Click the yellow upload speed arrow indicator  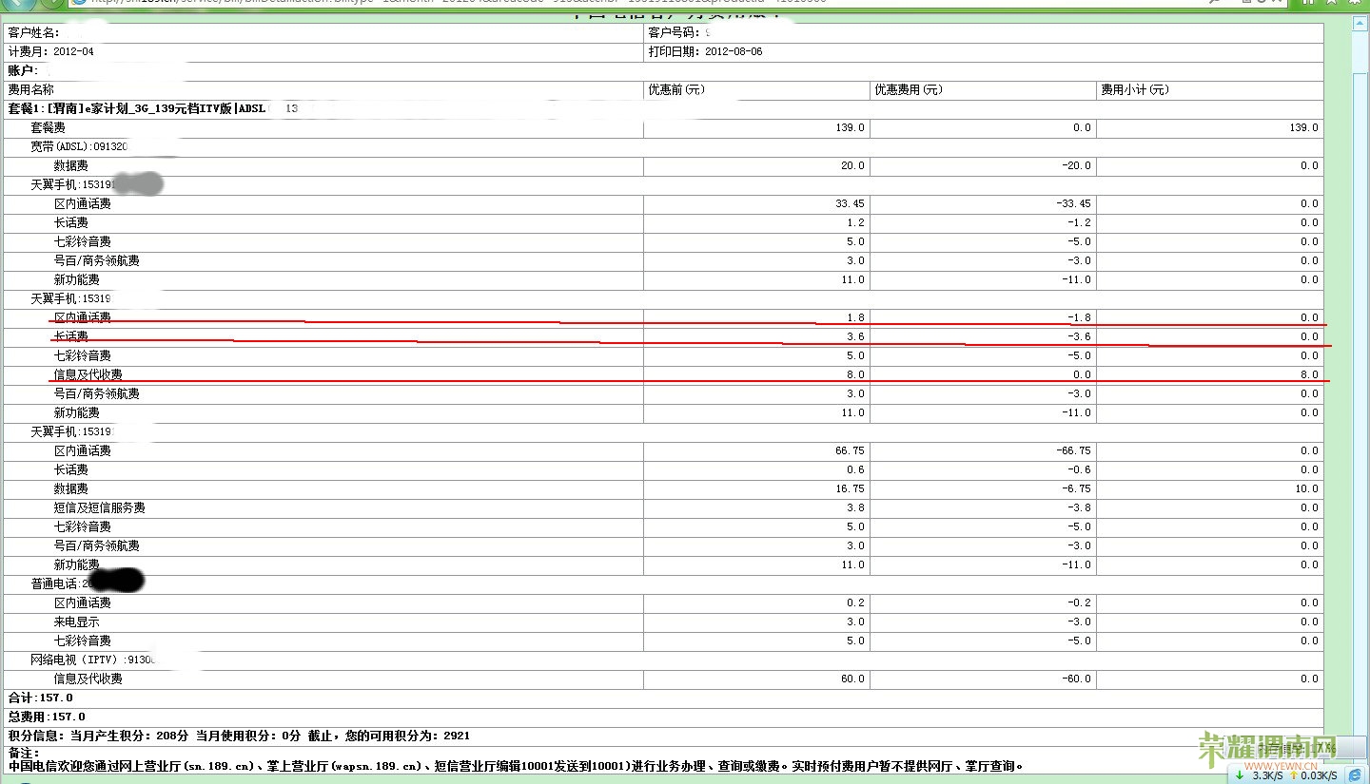tap(1293, 775)
